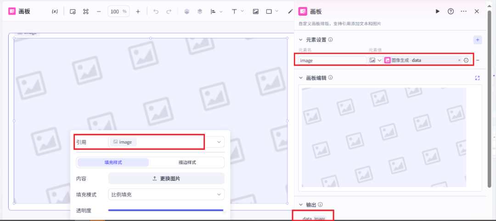This screenshot has height=221, width=496.
Task: Click info icon beside 输出
Action: coord(320,204)
